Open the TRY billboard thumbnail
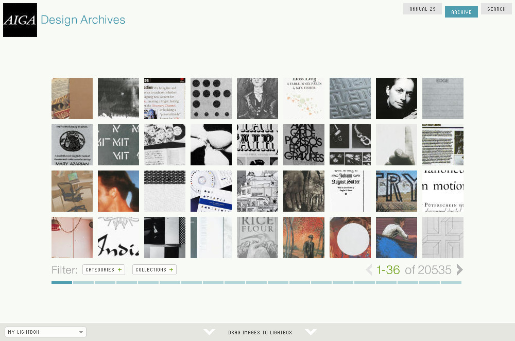The image size is (515, 341). pos(397,191)
